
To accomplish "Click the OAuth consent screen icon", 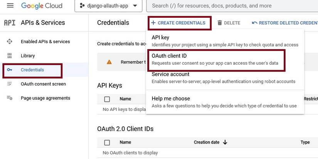I will tap(10, 84).
